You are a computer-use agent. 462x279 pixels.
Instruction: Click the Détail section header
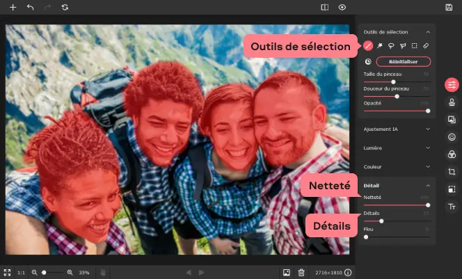pyautogui.click(x=372, y=186)
